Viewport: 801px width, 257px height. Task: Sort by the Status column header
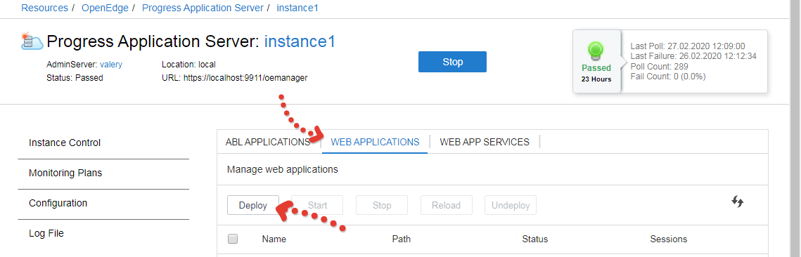535,239
